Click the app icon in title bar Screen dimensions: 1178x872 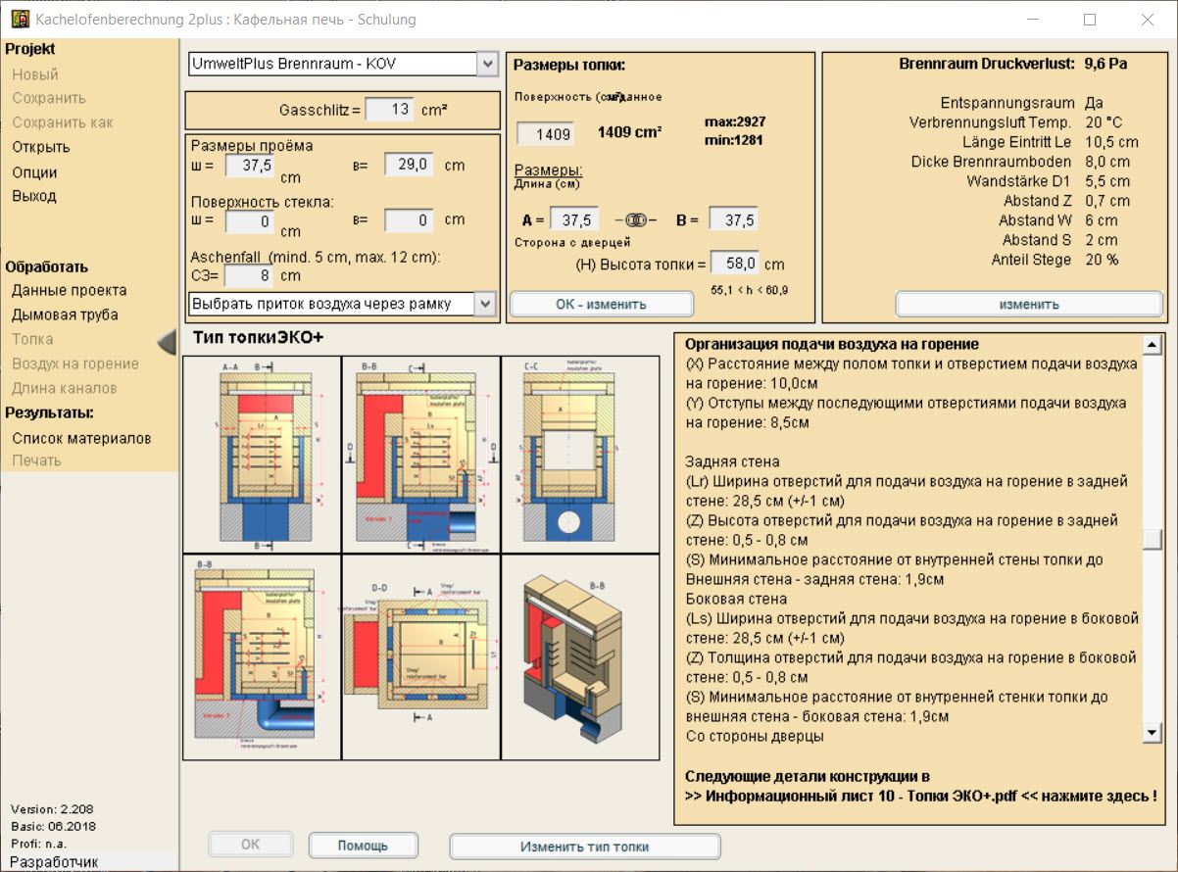coord(19,20)
